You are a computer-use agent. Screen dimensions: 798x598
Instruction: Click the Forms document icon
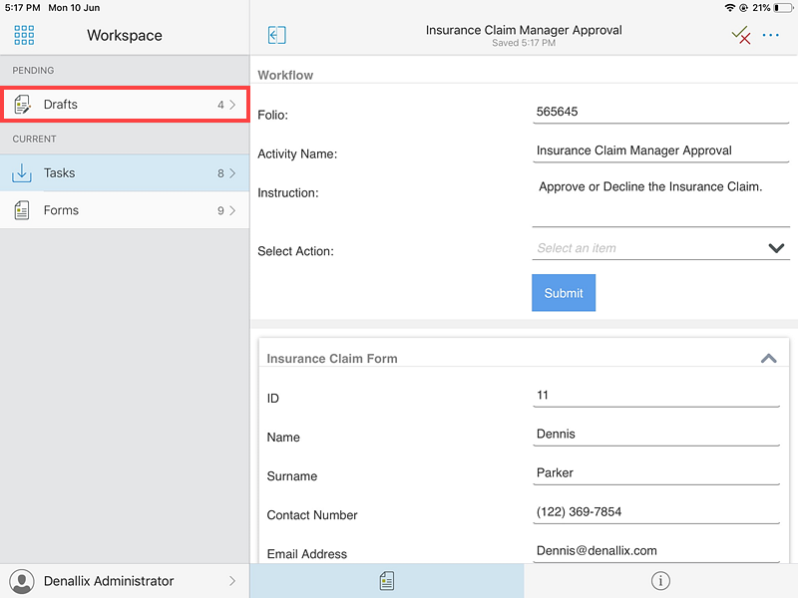(x=22, y=210)
